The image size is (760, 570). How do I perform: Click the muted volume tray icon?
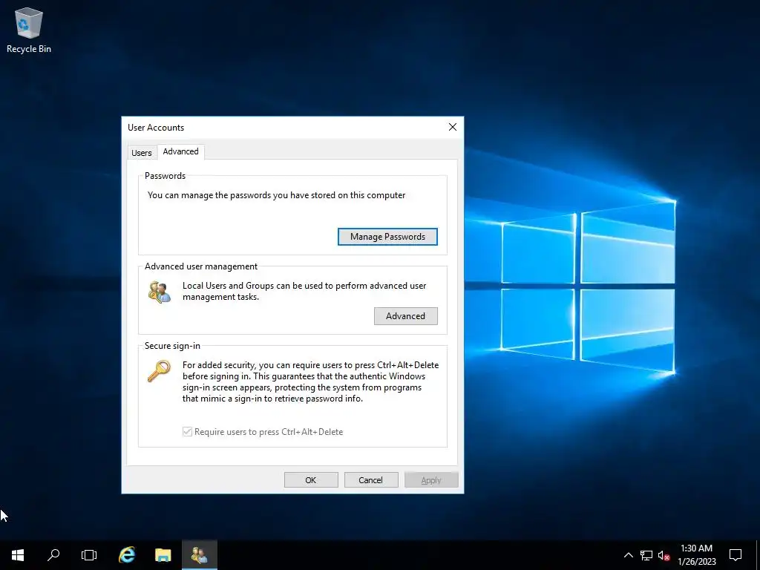(x=664, y=555)
